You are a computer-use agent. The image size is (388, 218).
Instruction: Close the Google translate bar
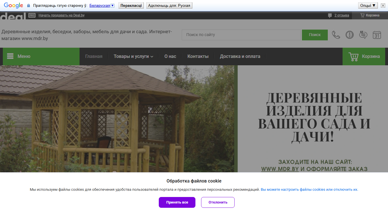tap(383, 5)
